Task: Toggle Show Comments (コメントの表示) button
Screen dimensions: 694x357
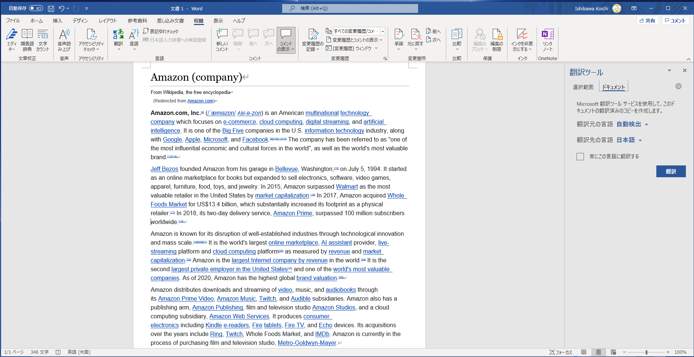Action: coord(286,40)
